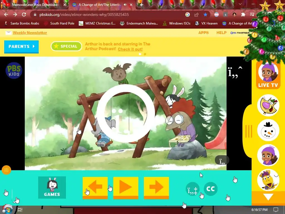285x214 pixels.
Task: Expand more shows with the white down arrow
Action: coord(268,196)
